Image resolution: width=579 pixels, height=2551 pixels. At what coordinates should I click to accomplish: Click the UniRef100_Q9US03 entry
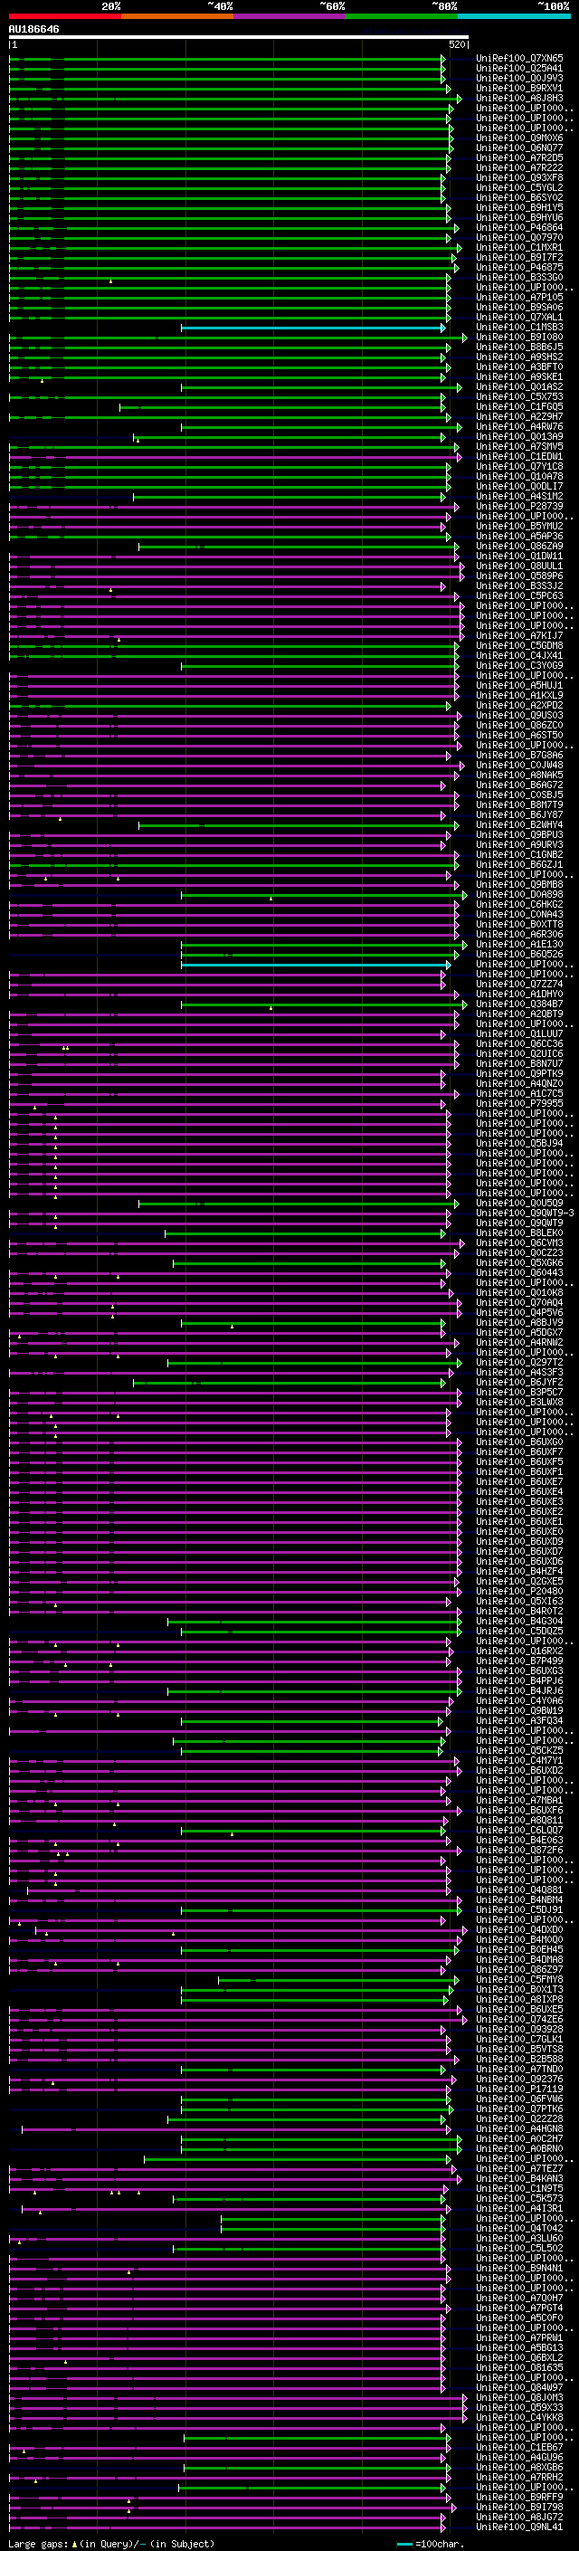[519, 715]
